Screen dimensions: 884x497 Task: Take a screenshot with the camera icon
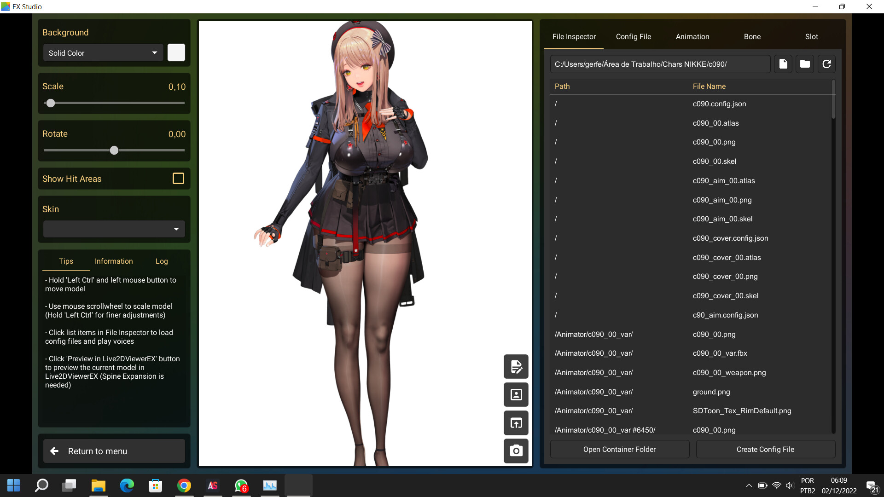pyautogui.click(x=516, y=451)
